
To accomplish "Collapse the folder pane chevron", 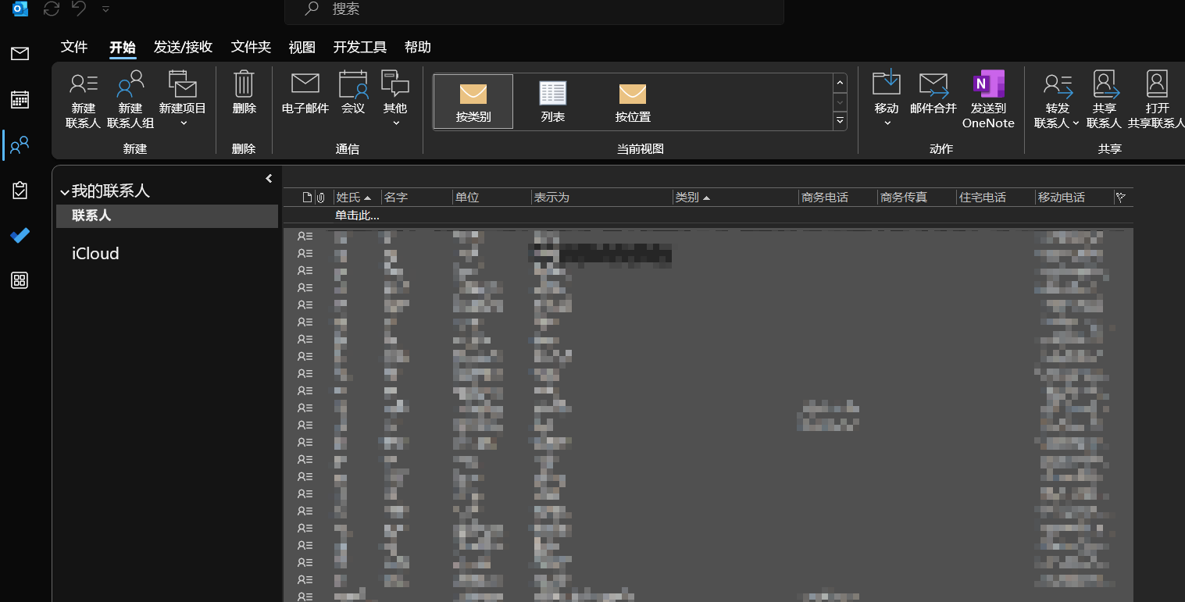I will (269, 179).
